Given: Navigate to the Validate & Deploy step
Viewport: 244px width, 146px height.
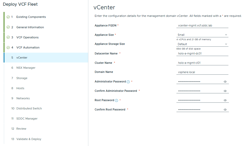Looking at the screenshot, I should pos(29,139).
